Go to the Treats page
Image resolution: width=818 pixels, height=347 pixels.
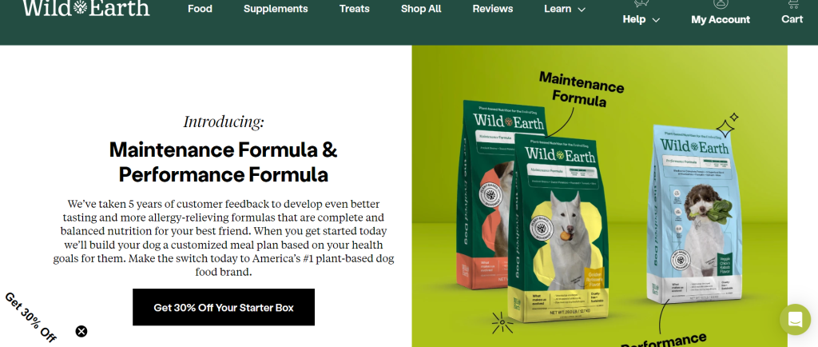pos(354,9)
